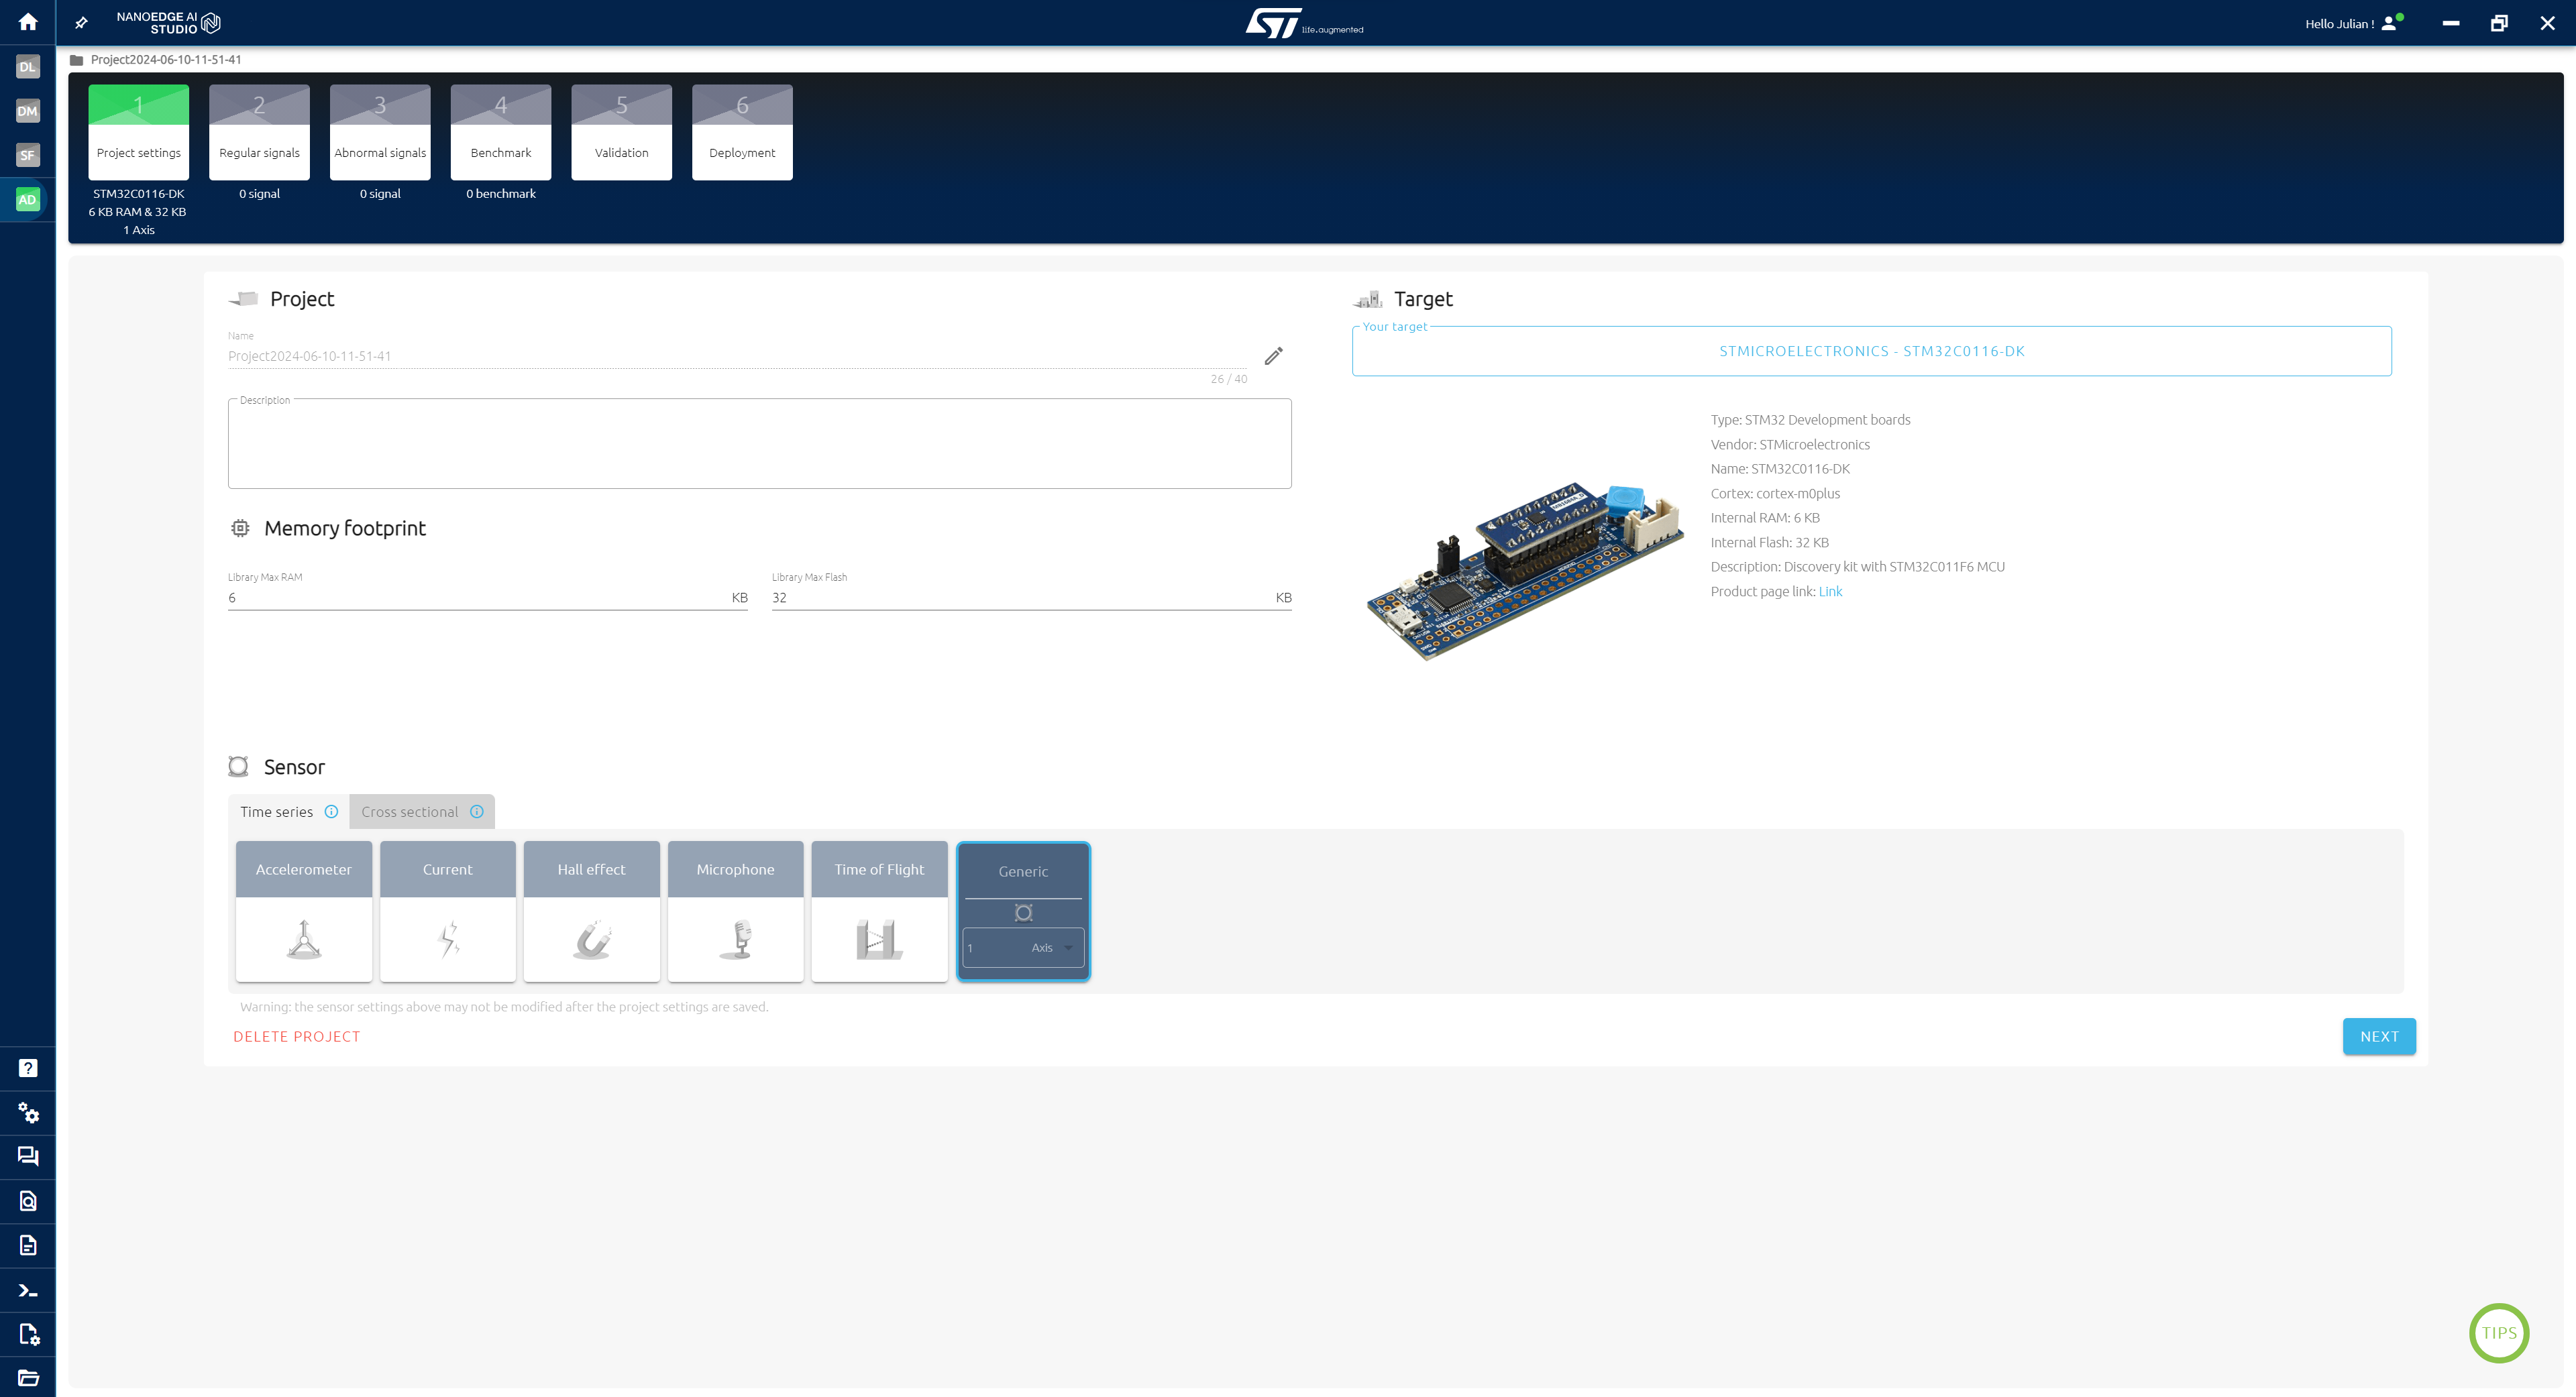
Task: Select the Accelerometer sensor card
Action: click(x=304, y=911)
